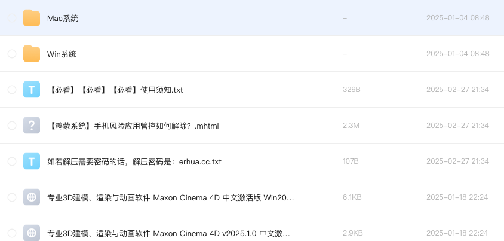Check the box beside the erhua.cc.txt file
504x241 pixels.
coord(12,161)
